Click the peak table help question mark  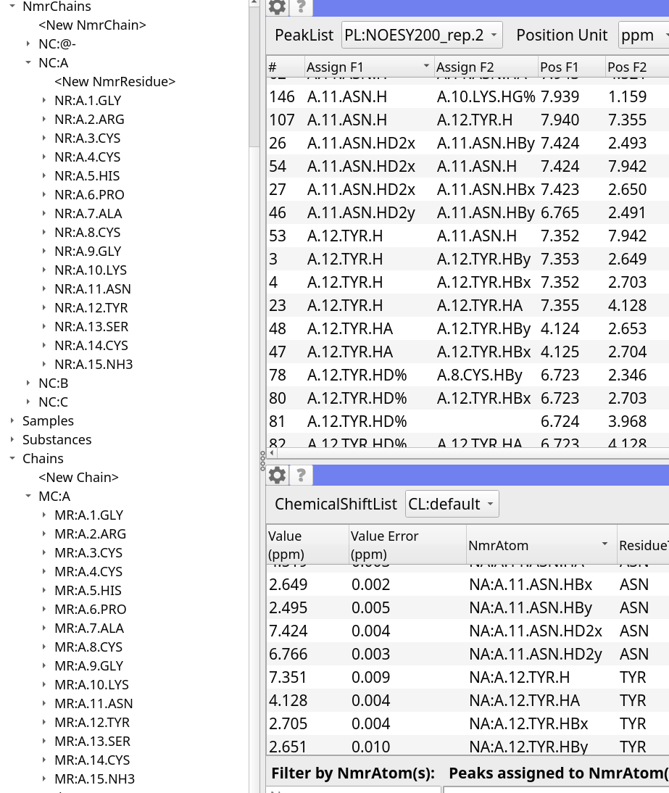[301, 7]
